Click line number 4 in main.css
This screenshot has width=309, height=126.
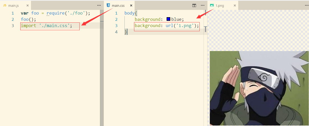tap(116, 32)
